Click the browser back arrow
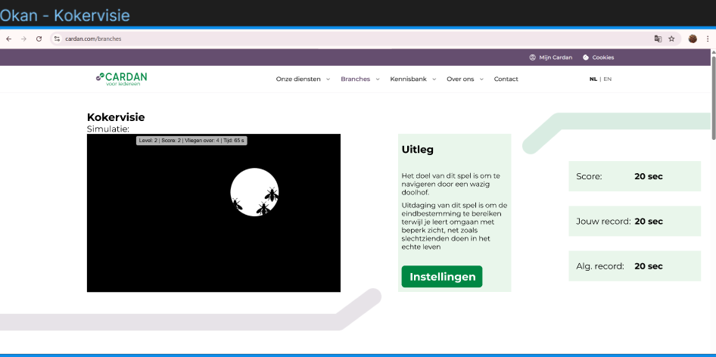716x357 pixels. [x=9, y=39]
